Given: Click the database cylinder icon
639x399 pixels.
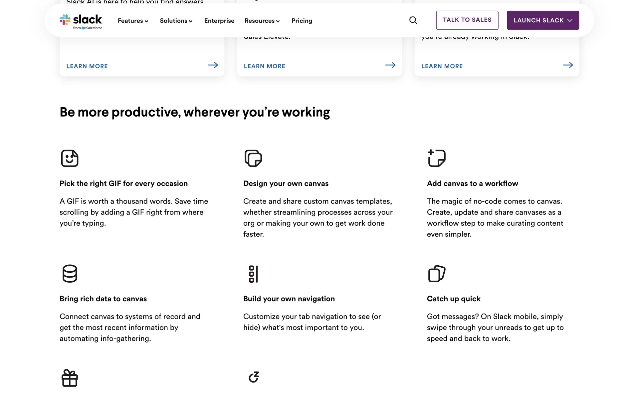Looking at the screenshot, I should [70, 274].
